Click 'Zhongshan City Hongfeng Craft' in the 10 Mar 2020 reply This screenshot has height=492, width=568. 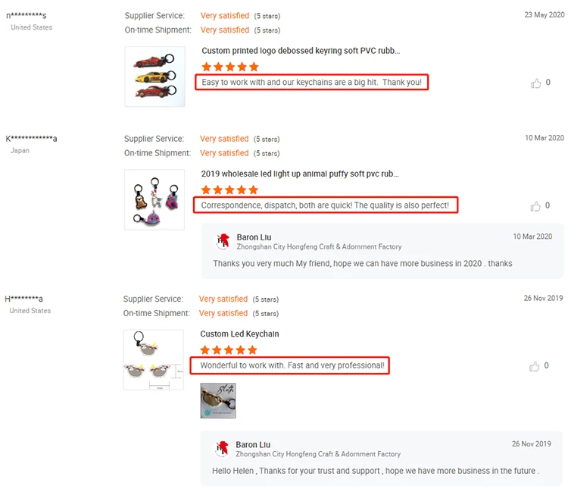tap(319, 247)
